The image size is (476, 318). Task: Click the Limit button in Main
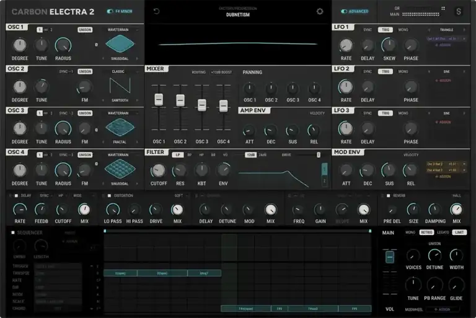pyautogui.click(x=459, y=232)
